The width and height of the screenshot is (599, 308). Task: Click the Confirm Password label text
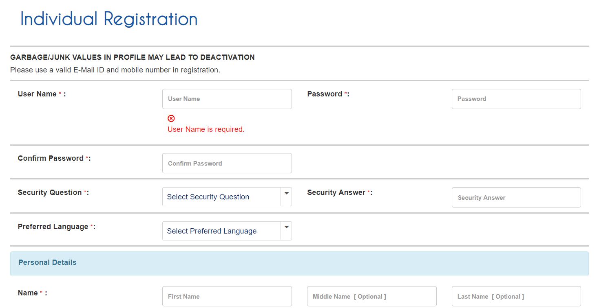(51, 158)
